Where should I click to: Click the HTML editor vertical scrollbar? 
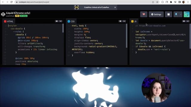point(63,28)
